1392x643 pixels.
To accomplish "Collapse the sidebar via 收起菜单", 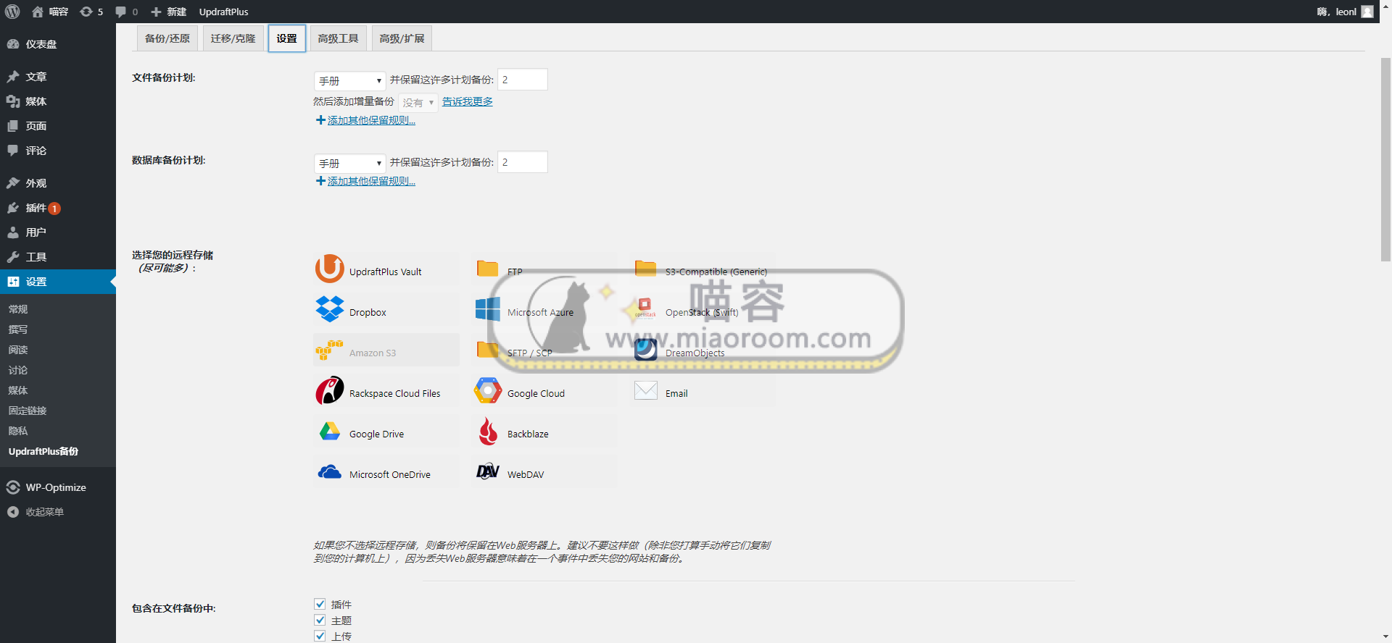I will point(58,512).
